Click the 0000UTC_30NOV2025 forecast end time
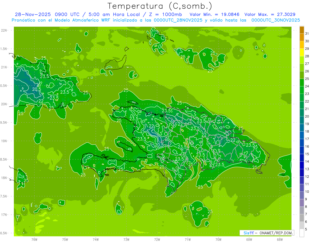The width and height of the screenshot is (314, 243). click(276, 20)
